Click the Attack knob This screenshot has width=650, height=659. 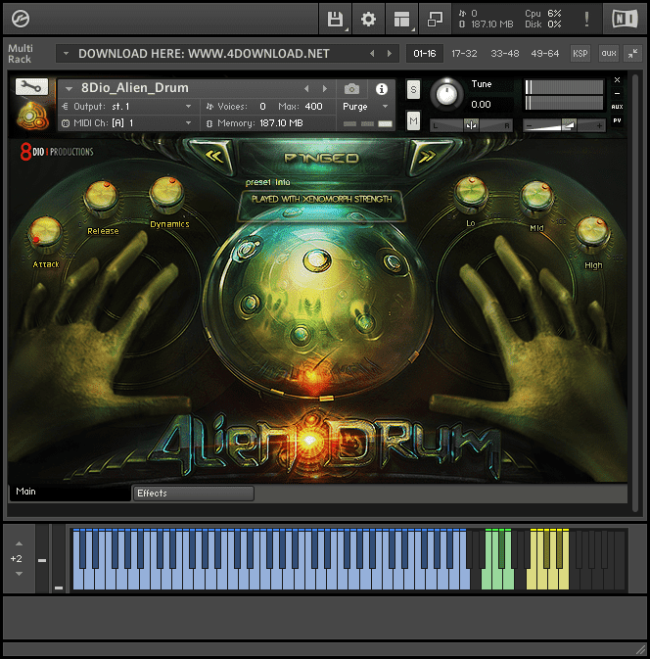(45, 233)
